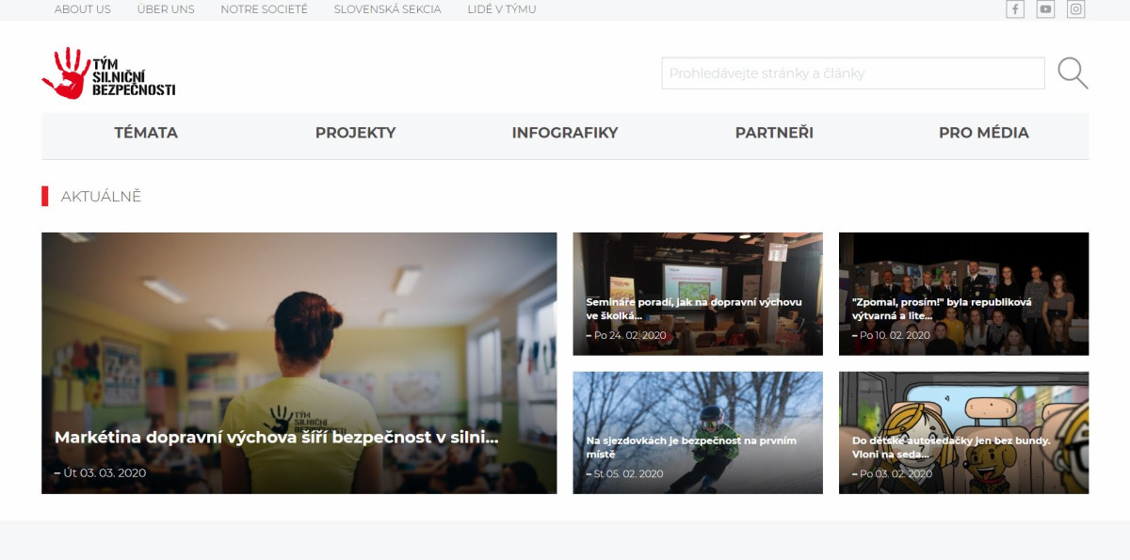Open the ÜBER UNS link
1130x560 pixels.
166,9
